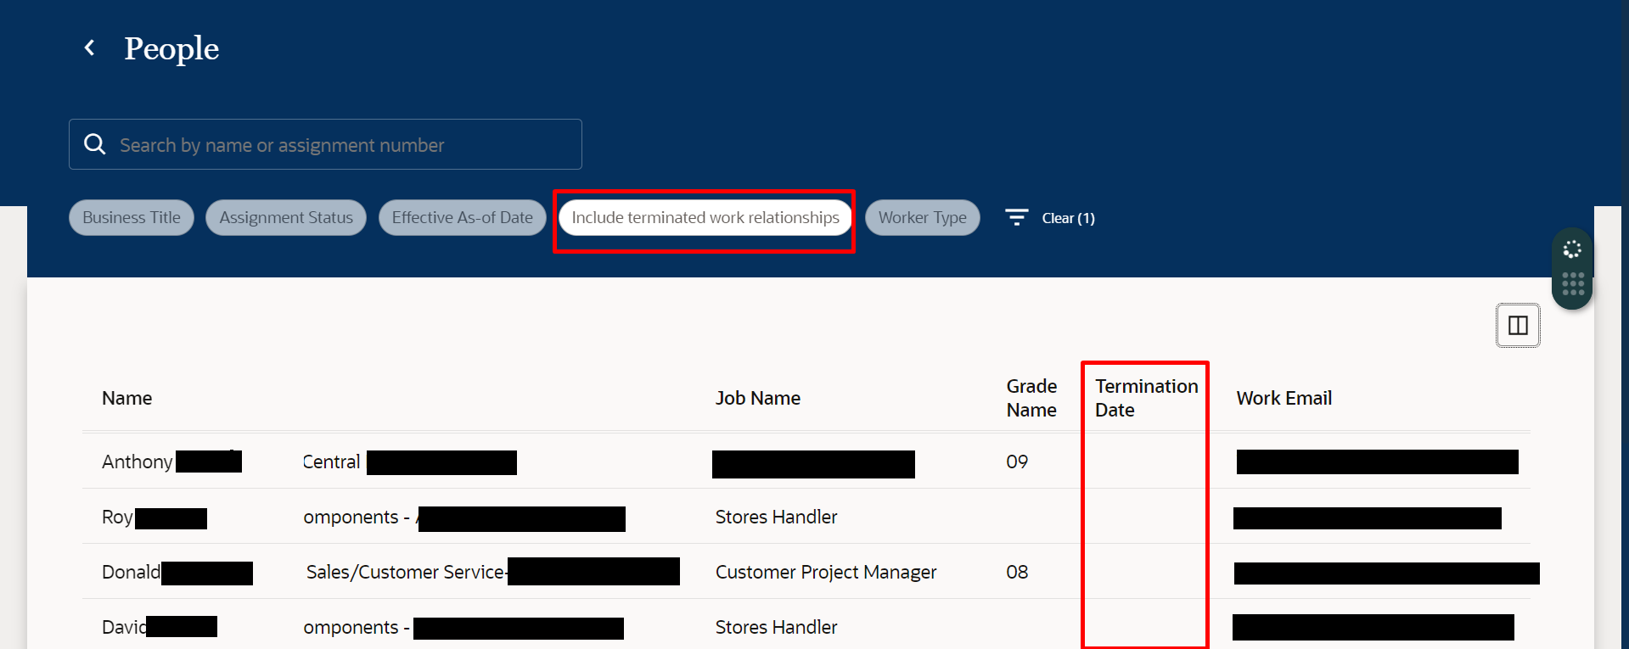Open the Effective As-of Date filter
This screenshot has width=1629, height=649.
(x=463, y=217)
